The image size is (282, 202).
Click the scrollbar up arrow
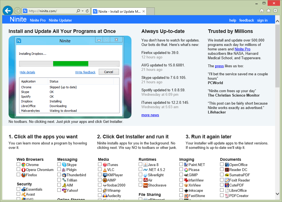(x=277, y=21)
